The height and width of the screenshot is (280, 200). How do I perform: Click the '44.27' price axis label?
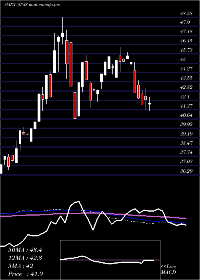186,69
